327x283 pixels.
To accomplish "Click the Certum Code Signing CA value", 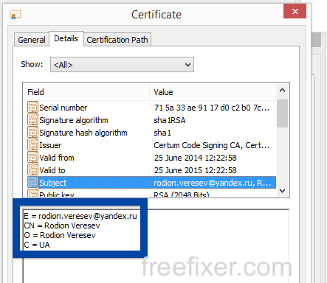I will point(212,145).
